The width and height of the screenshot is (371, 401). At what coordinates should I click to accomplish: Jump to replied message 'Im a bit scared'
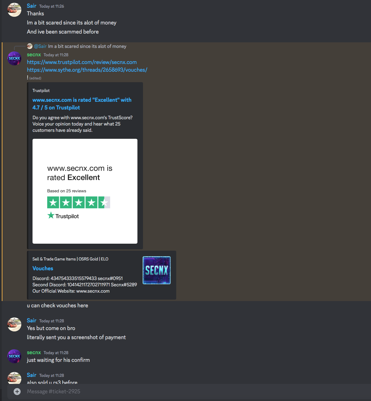(87, 46)
